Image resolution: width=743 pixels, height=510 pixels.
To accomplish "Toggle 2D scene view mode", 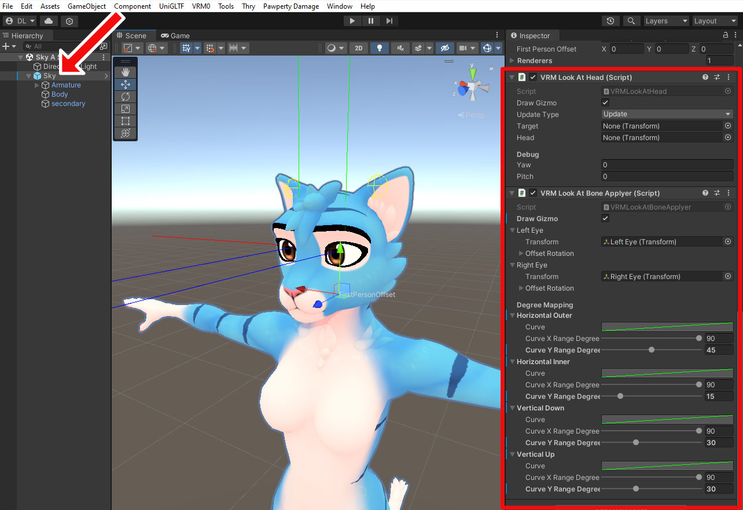I will point(359,48).
